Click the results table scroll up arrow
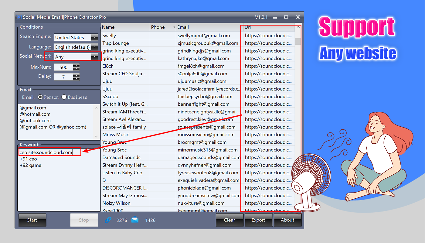Image resolution: width=425 pixels, height=243 pixels. [x=298, y=27]
